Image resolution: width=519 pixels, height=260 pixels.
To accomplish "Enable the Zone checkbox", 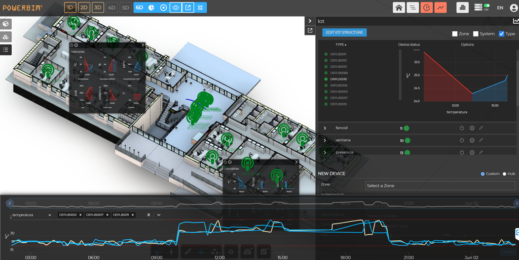I will click(455, 34).
